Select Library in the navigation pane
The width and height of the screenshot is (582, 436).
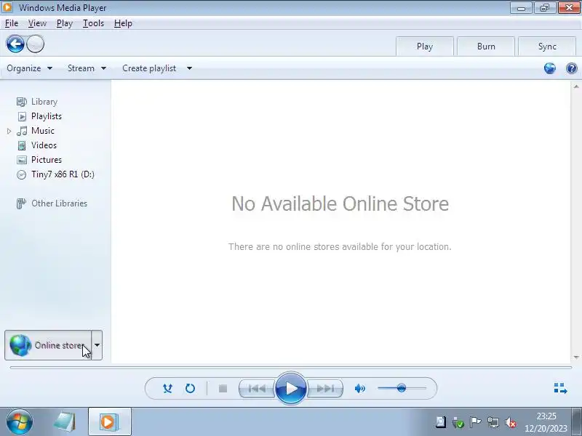click(x=44, y=102)
